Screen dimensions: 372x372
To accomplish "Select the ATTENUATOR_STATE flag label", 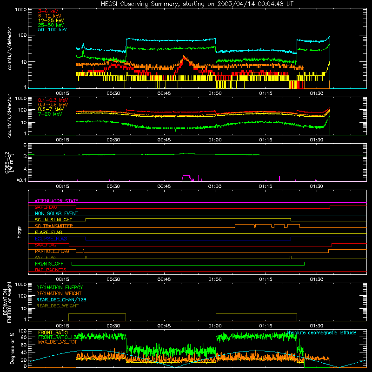I will [x=56, y=201].
